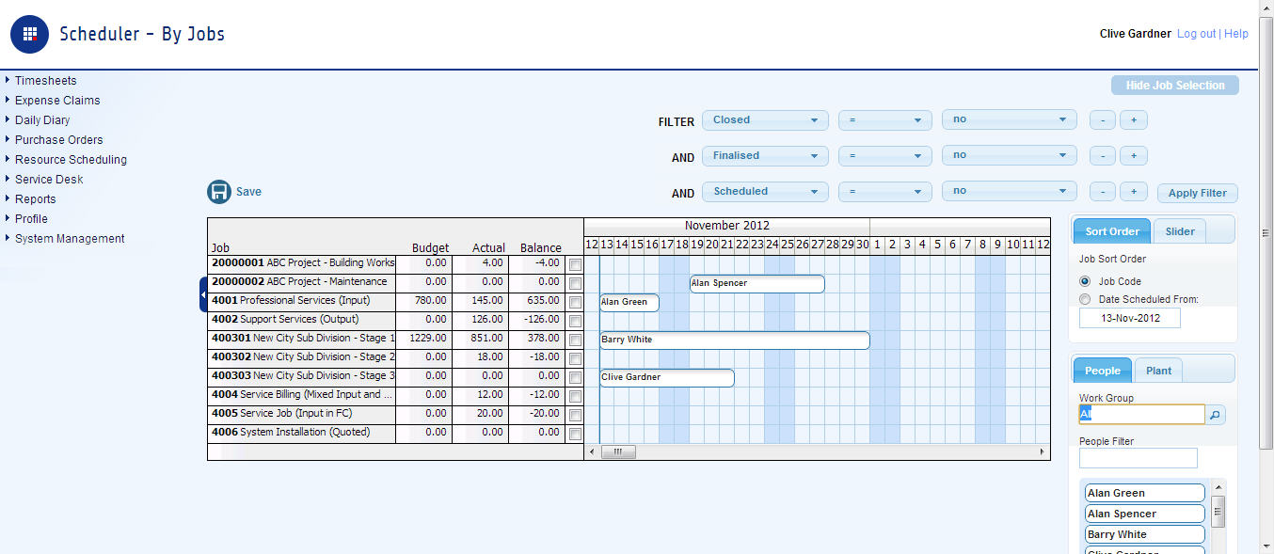
Task: Remove Closed filter row with minus button
Action: coord(1103,120)
